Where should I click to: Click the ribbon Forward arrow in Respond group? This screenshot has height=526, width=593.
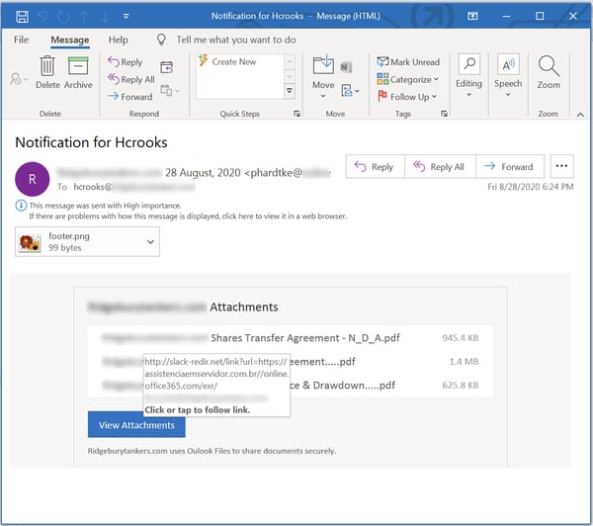coord(129,97)
